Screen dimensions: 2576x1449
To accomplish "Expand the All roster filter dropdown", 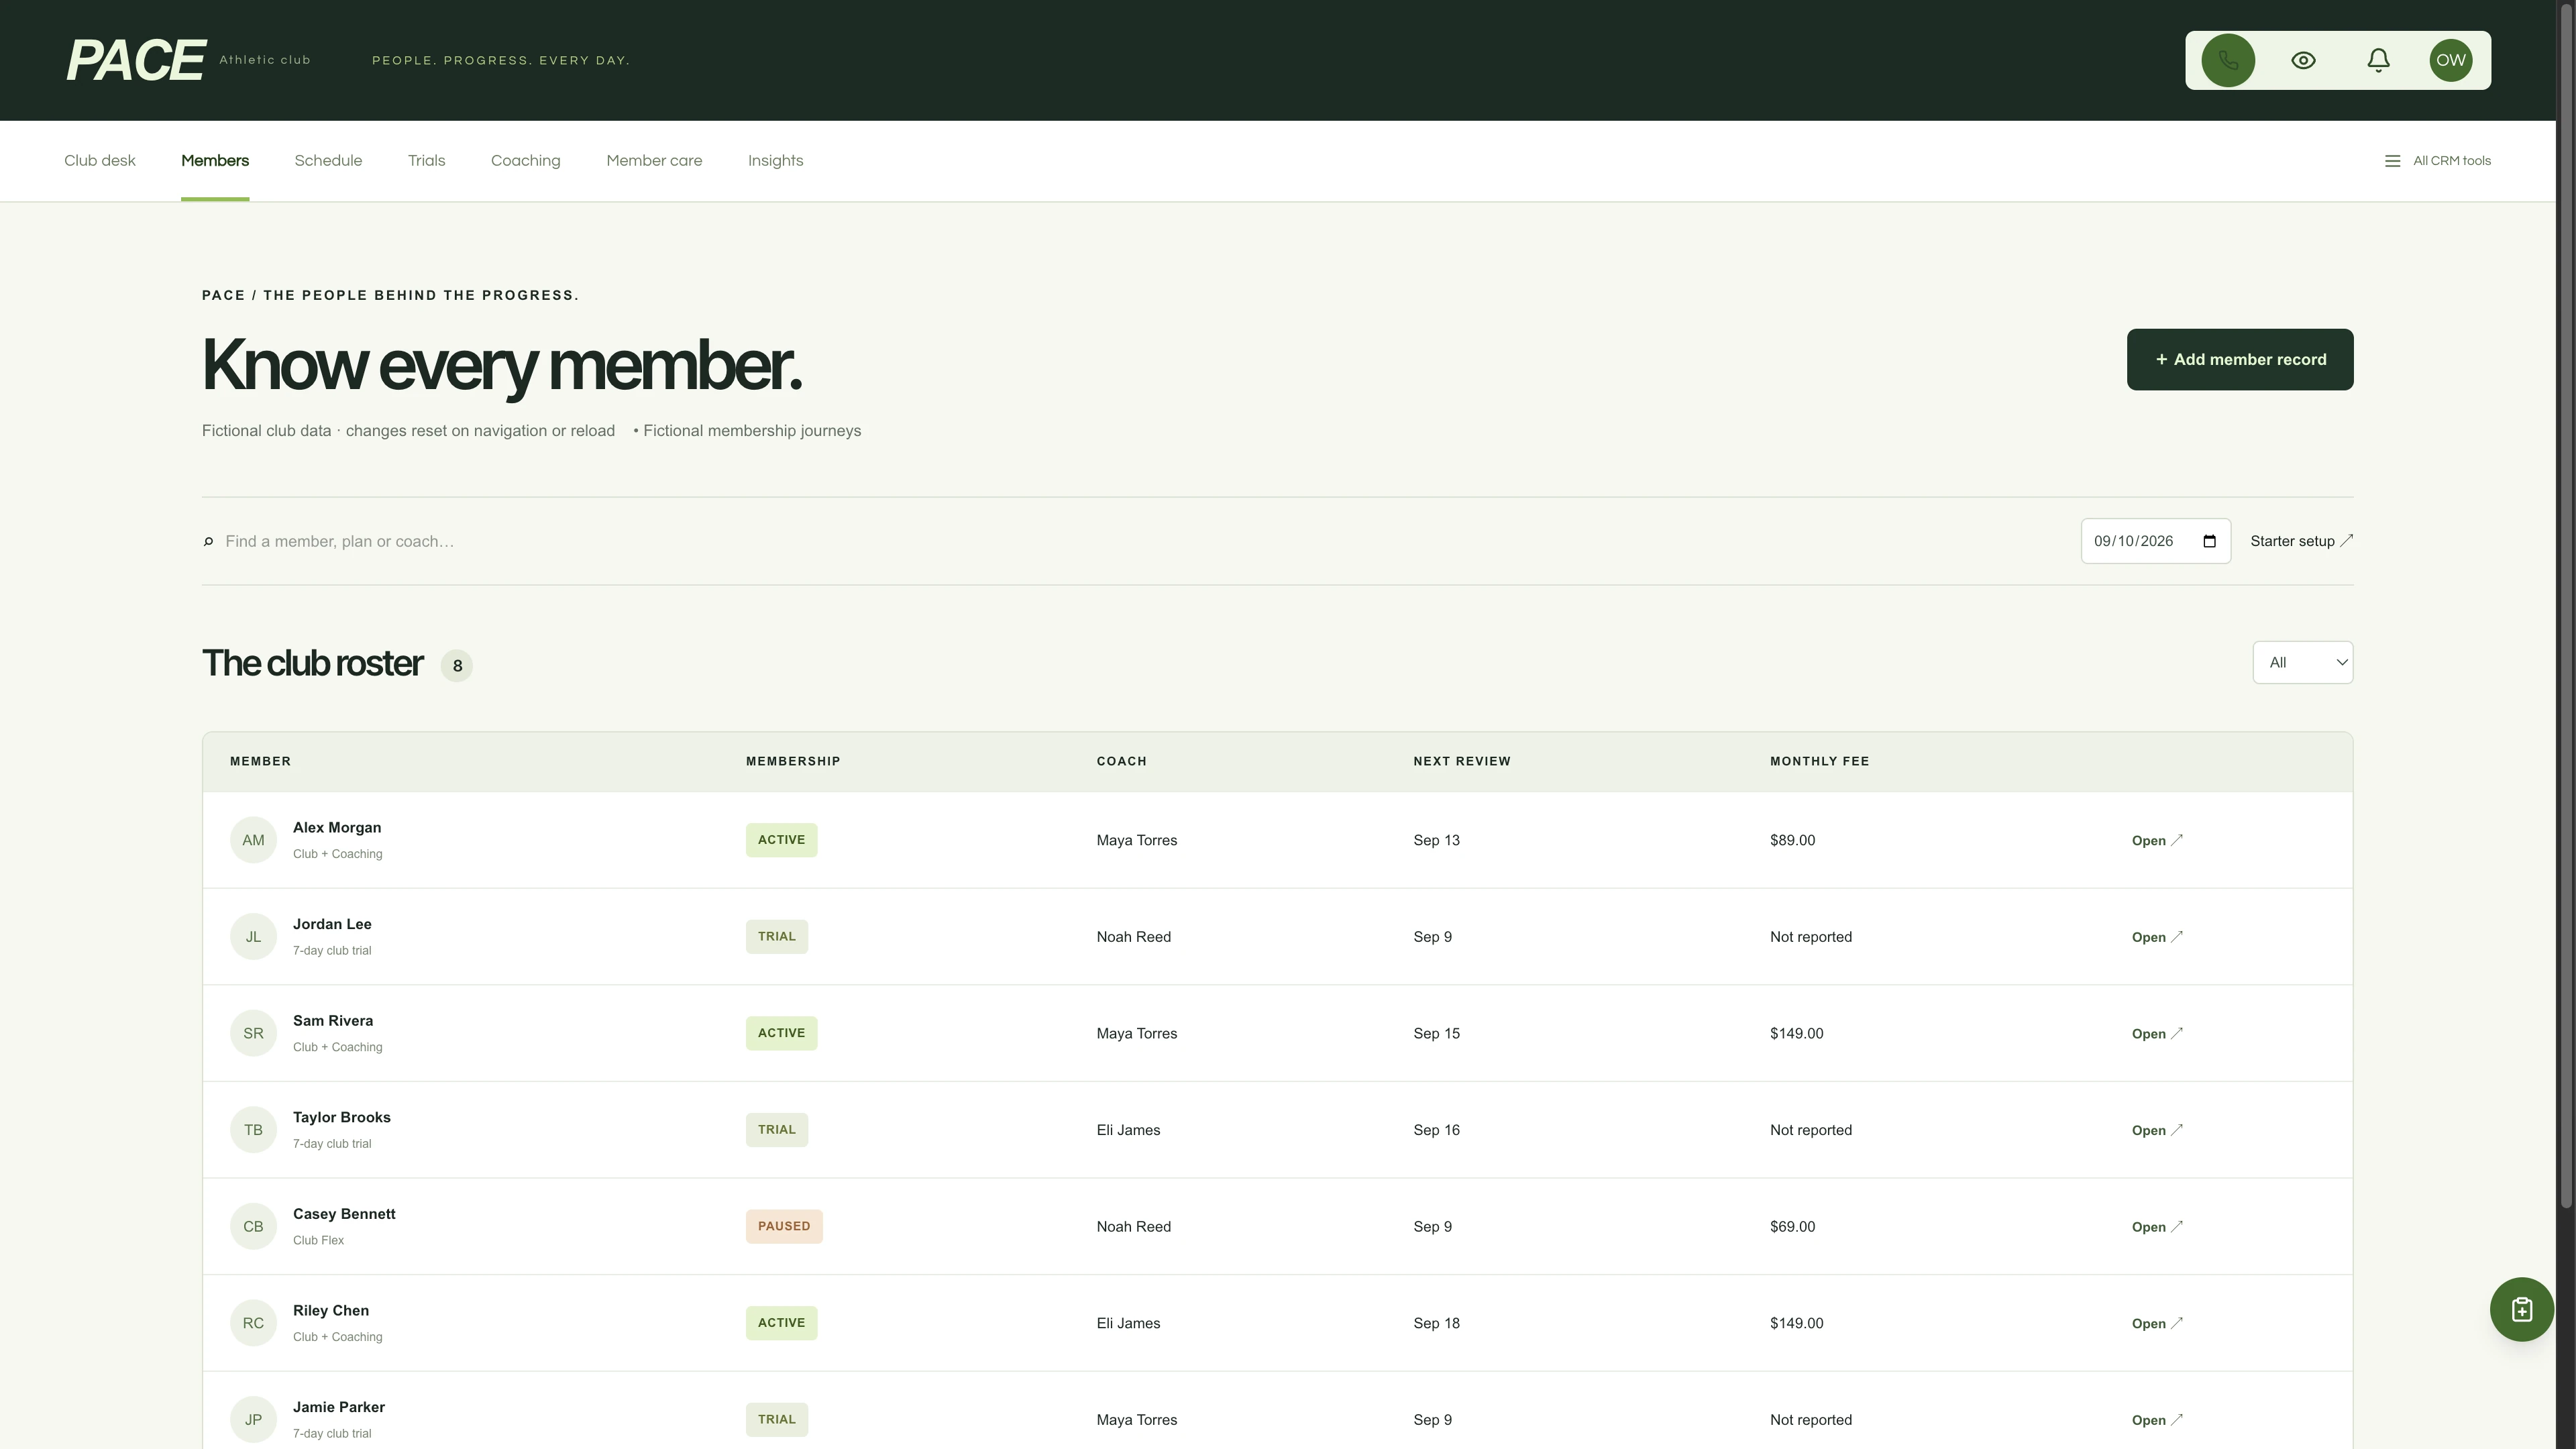I will [2303, 662].
